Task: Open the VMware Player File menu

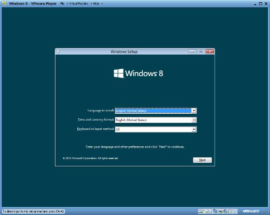Action: 62,4
